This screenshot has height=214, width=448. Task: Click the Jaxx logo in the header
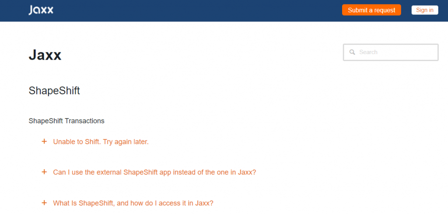41,10
